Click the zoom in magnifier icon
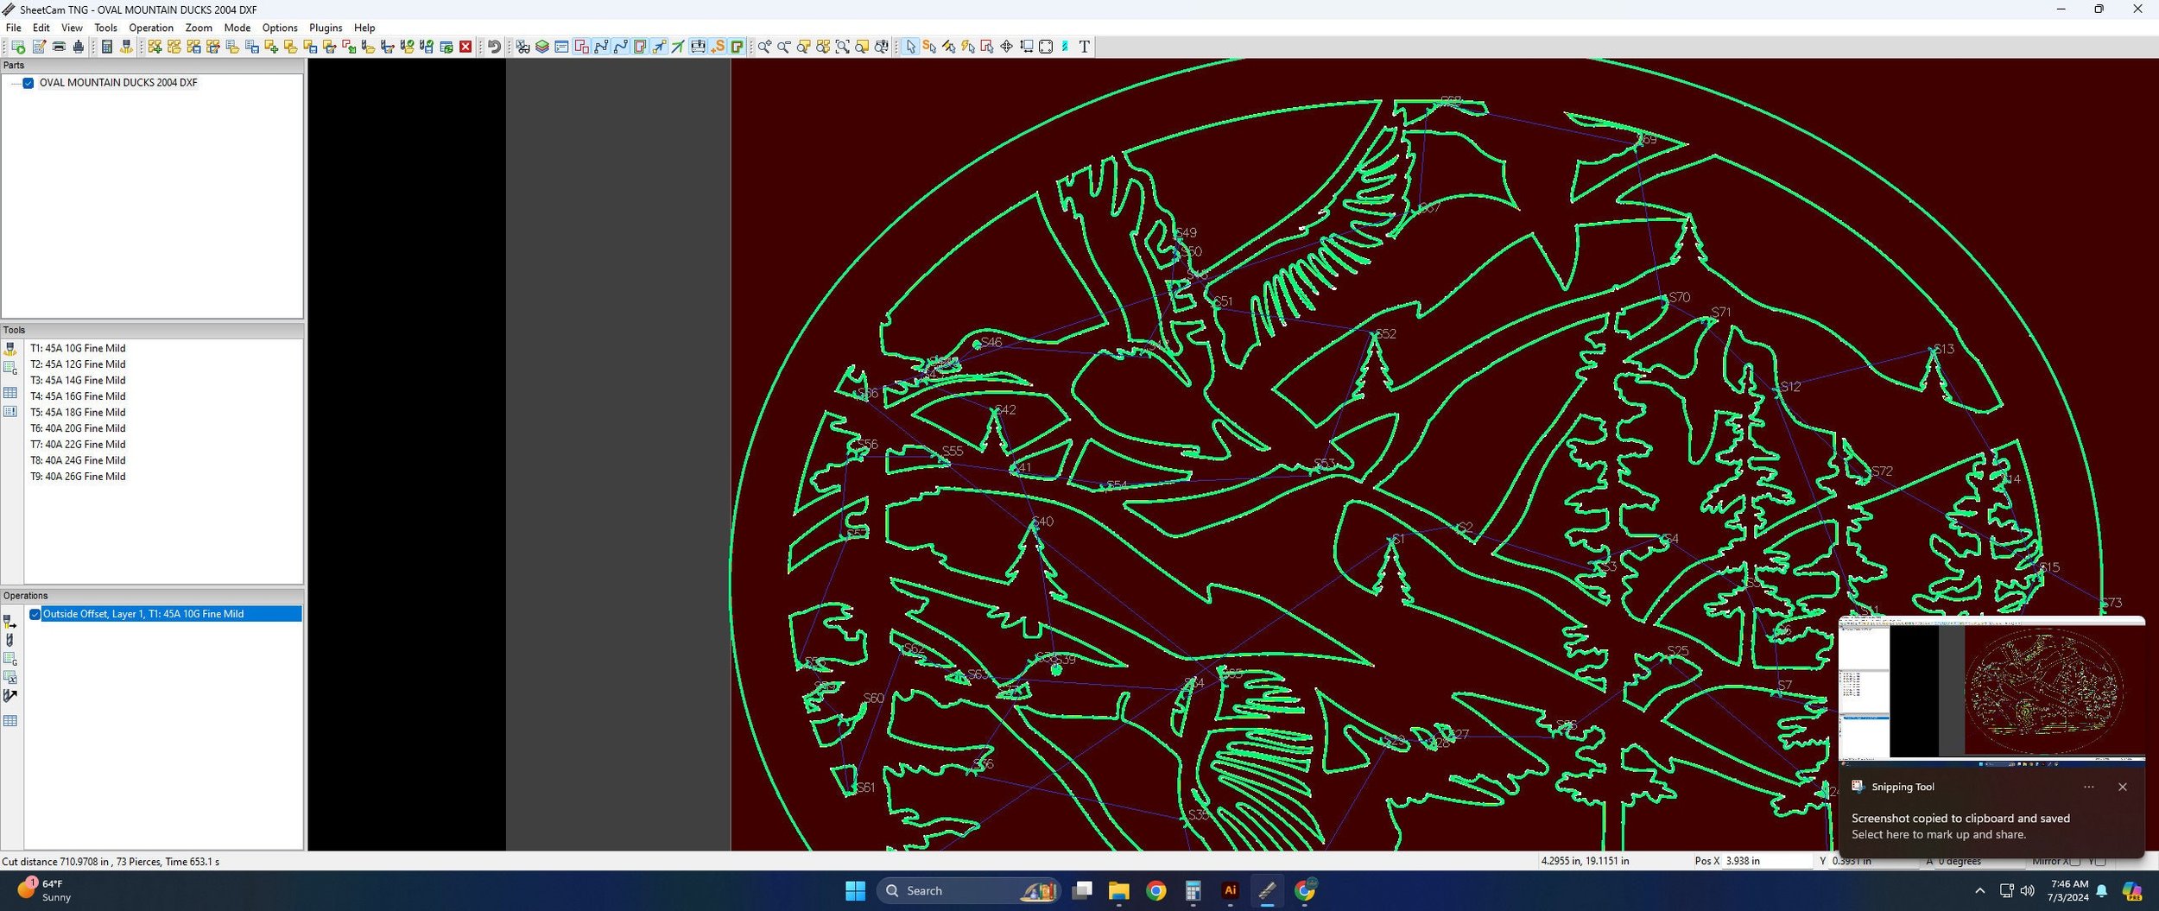 click(764, 47)
